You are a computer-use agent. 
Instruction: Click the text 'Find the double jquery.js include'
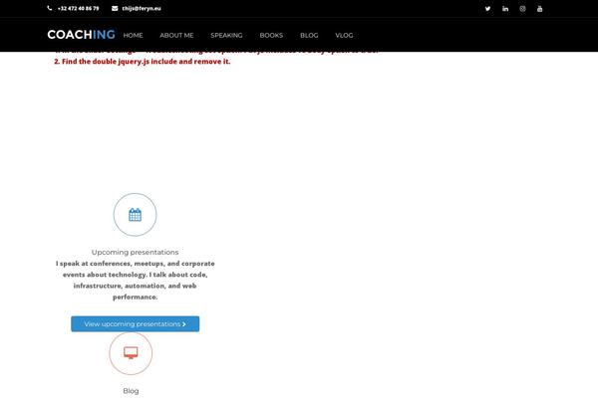pyautogui.click(x=119, y=62)
